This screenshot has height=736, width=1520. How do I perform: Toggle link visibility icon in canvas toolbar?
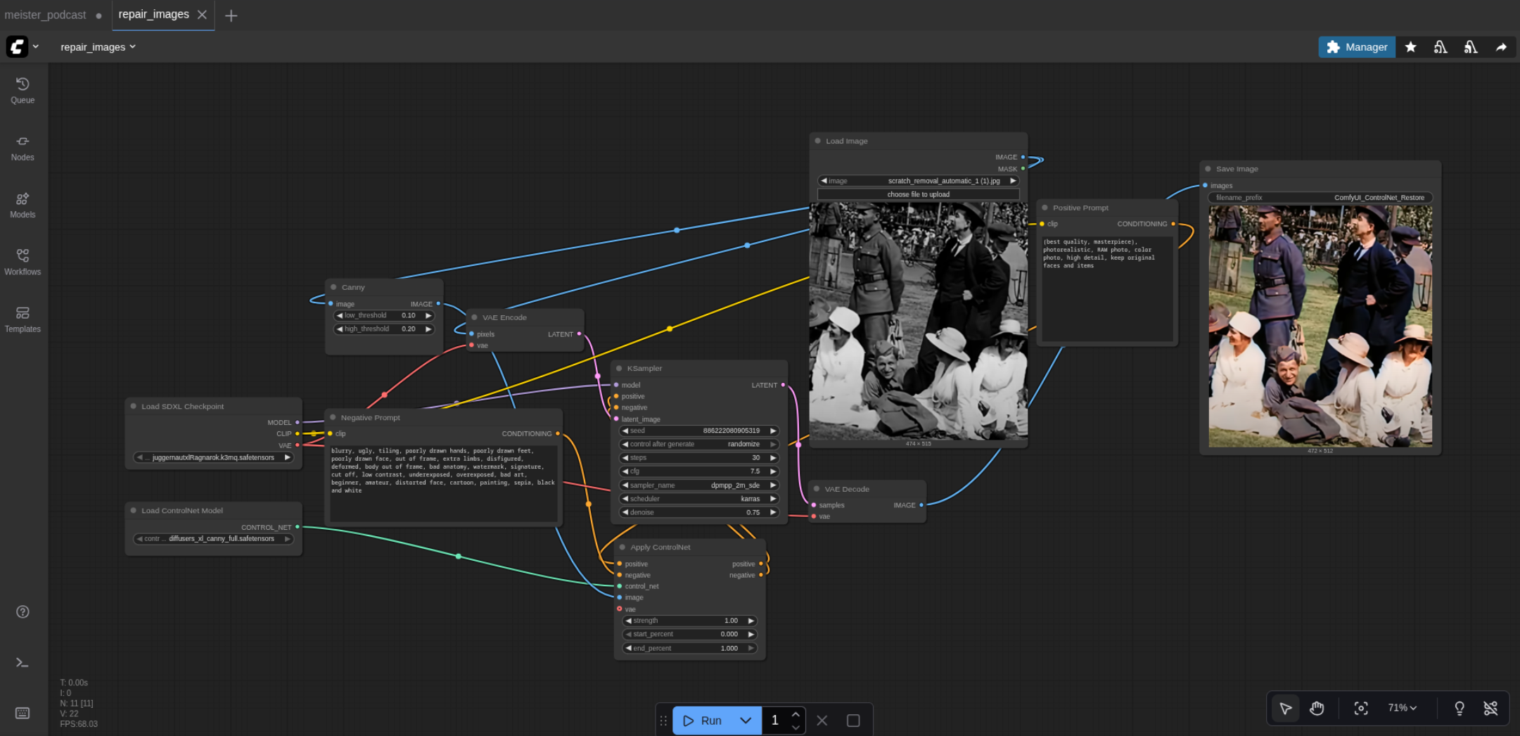click(1490, 708)
